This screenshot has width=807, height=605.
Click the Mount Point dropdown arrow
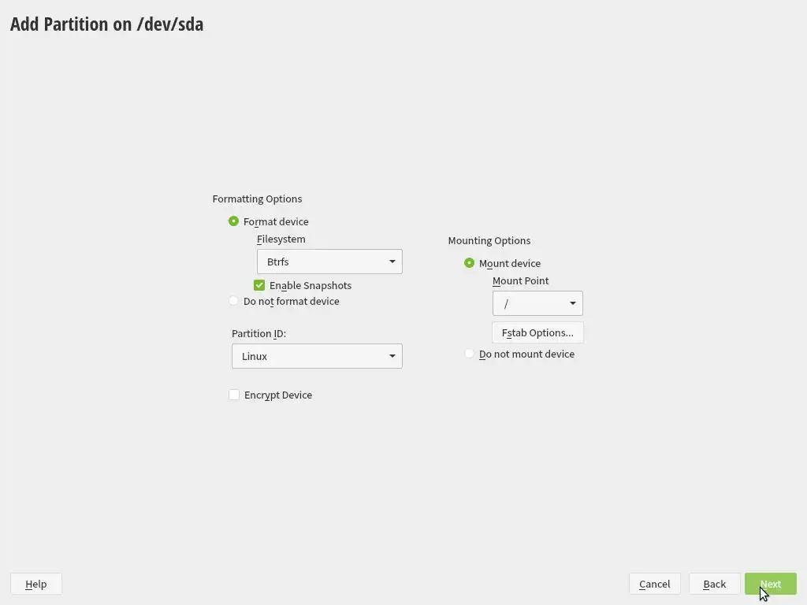coord(573,303)
